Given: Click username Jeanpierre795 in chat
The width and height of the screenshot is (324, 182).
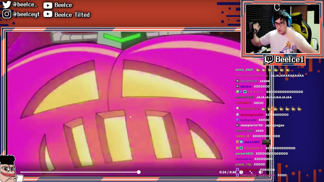Looking at the screenshot, I should (x=252, y=125).
